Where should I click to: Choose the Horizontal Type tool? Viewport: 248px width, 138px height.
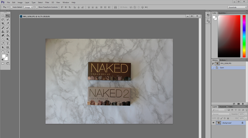pos(8,44)
